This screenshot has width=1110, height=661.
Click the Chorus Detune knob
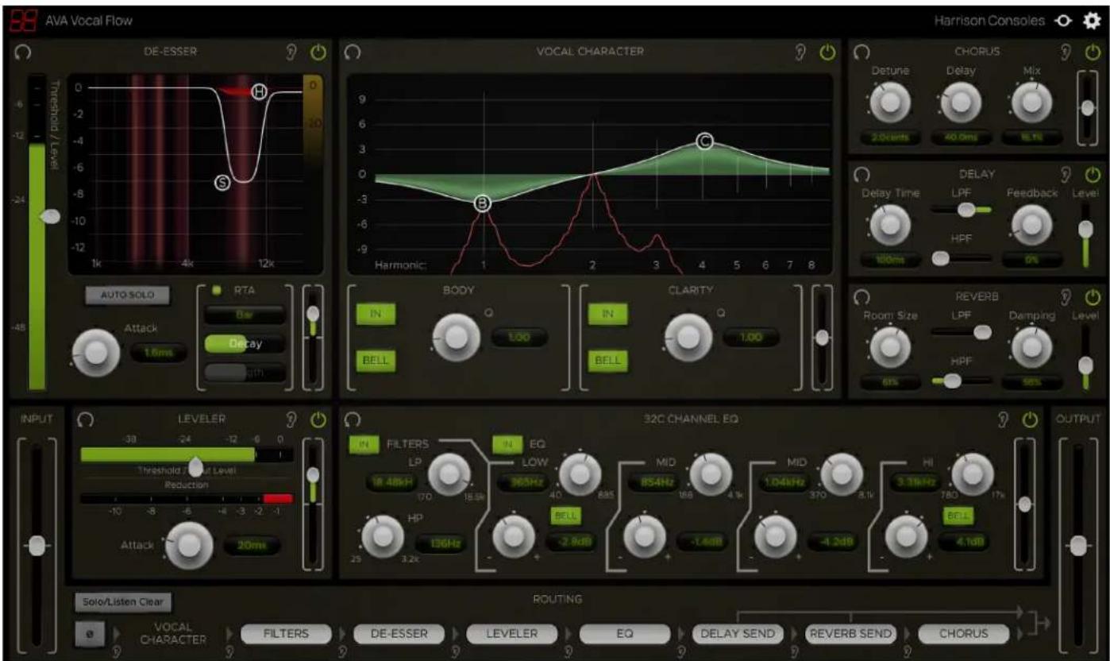(x=890, y=101)
